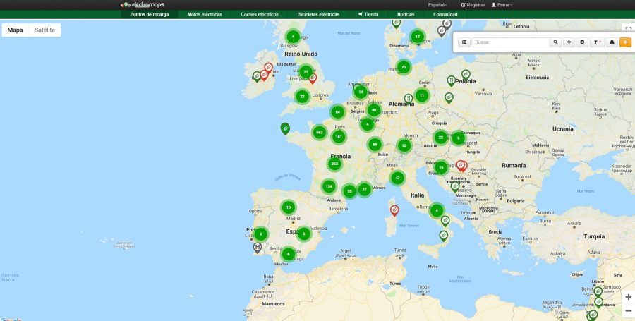Expand the 161 cluster near Paris
The height and width of the screenshot is (321, 635).
[339, 138]
